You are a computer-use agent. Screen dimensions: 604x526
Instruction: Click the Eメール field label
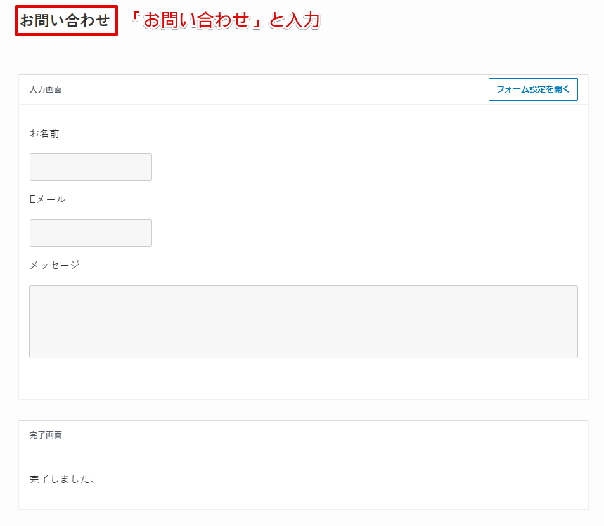tap(48, 199)
